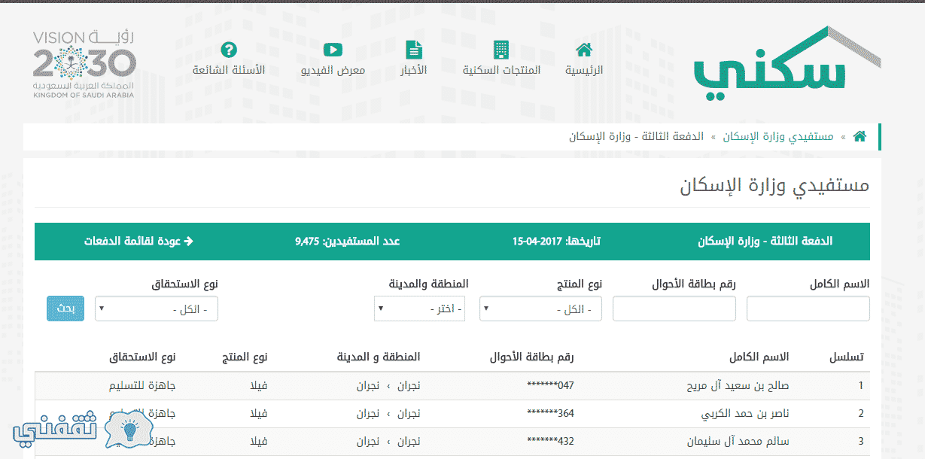Open the نوع المنتج dropdown
The width and height of the screenshot is (925, 459).
(x=541, y=309)
